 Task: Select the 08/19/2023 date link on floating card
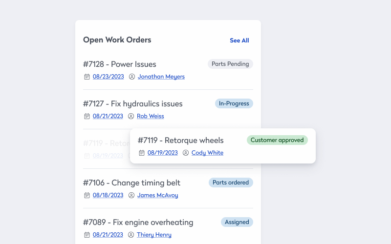[x=163, y=153]
